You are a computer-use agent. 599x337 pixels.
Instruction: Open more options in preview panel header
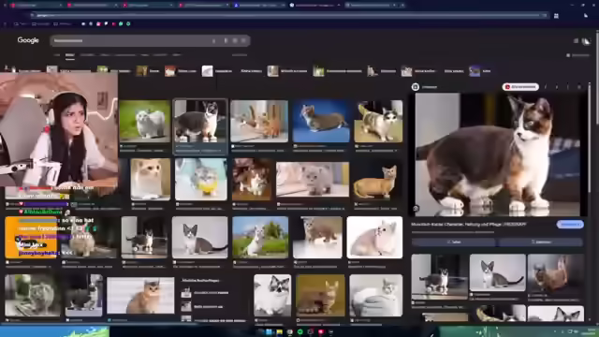click(568, 87)
